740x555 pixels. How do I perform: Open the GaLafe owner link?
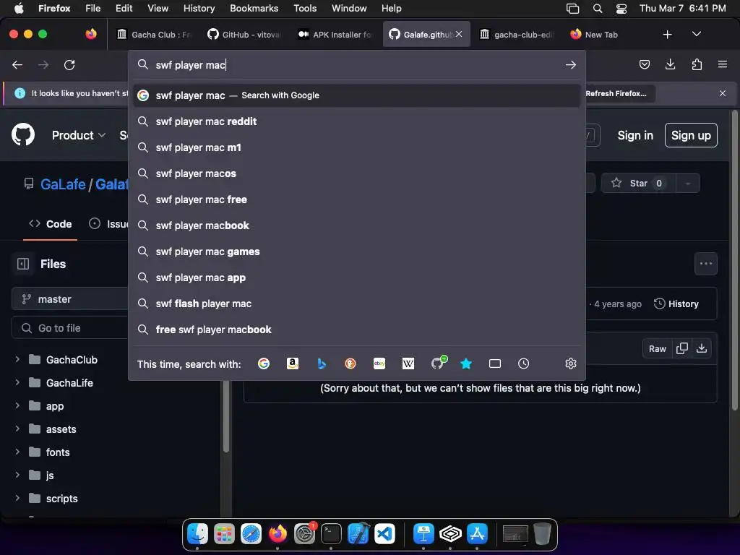coord(63,184)
